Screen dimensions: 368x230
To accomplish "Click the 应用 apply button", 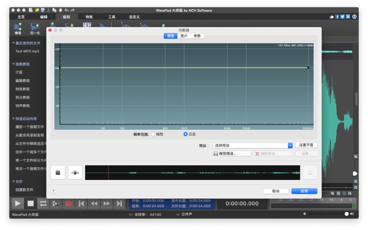I will click(304, 191).
